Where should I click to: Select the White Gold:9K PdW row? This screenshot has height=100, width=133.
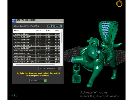point(37,51)
